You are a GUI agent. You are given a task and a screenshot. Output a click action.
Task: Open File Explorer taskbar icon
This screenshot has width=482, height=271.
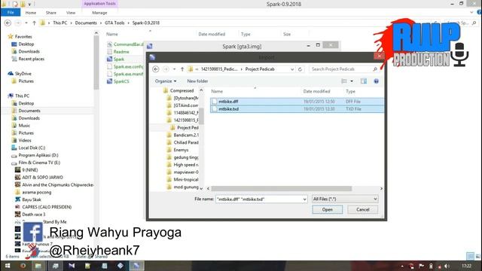[x=38, y=266]
